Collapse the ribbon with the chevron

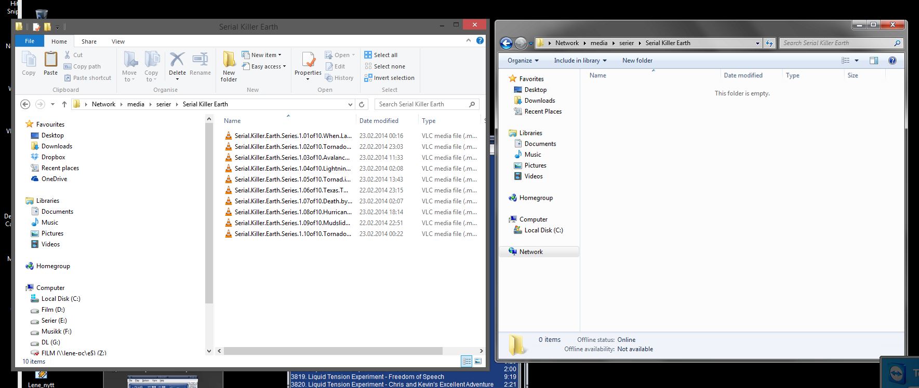(x=468, y=40)
